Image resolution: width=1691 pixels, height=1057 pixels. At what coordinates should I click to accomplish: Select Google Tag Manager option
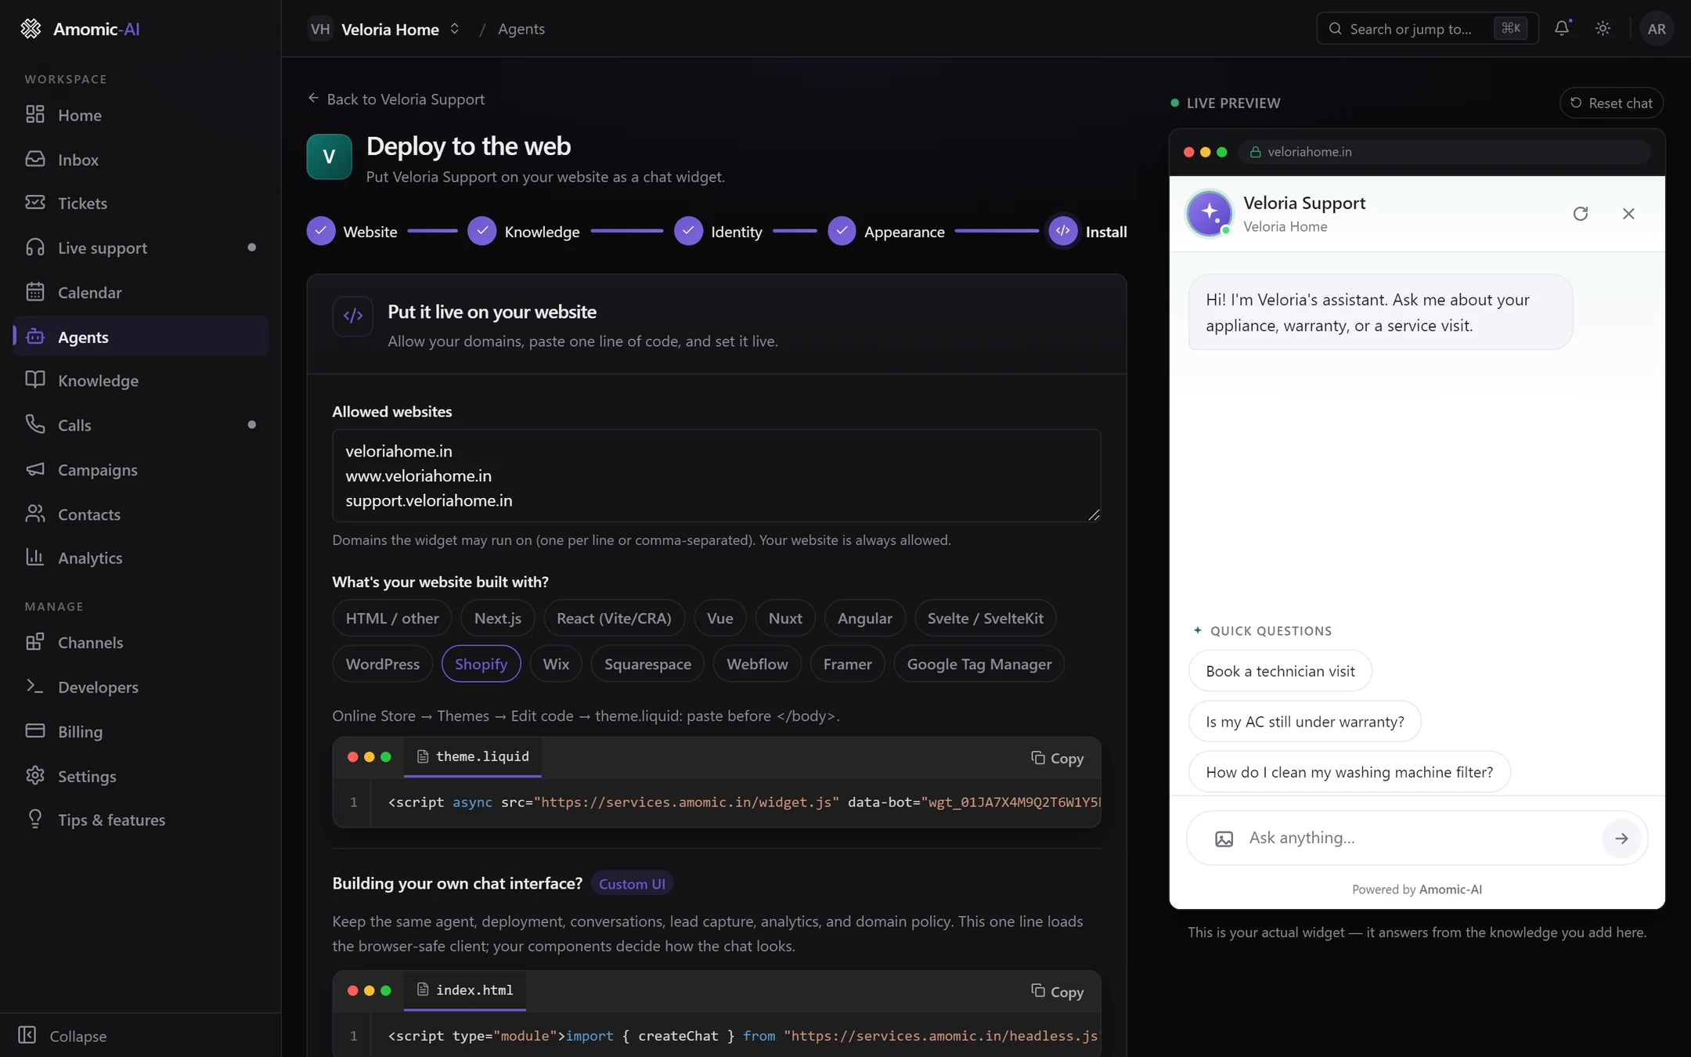(x=979, y=664)
